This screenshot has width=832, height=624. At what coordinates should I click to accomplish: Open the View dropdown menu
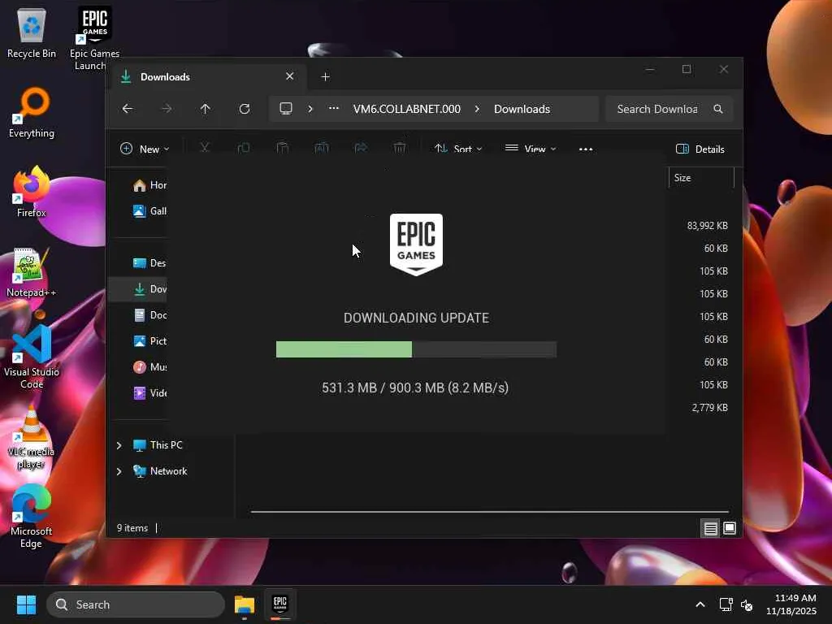(531, 149)
